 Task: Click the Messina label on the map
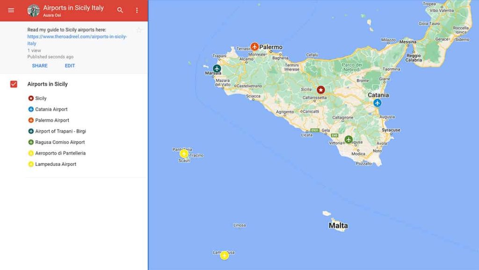coord(408,42)
